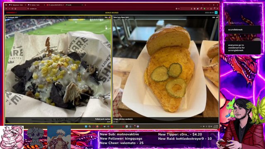Reload the page with the refresh icon
The height and width of the screenshot is (149, 265).
point(12,9)
